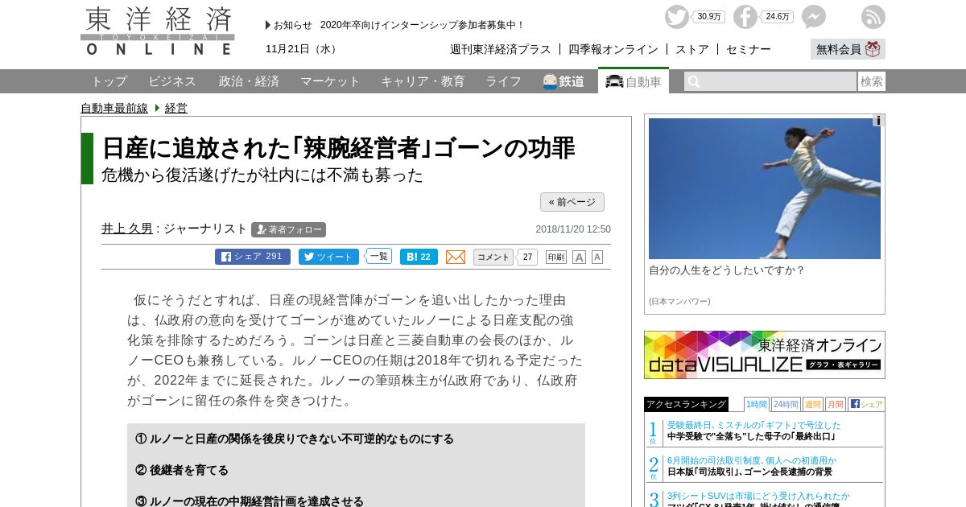This screenshot has height=507, width=966.
Task: Click the header date 11月21日（水）
Action: (303, 49)
